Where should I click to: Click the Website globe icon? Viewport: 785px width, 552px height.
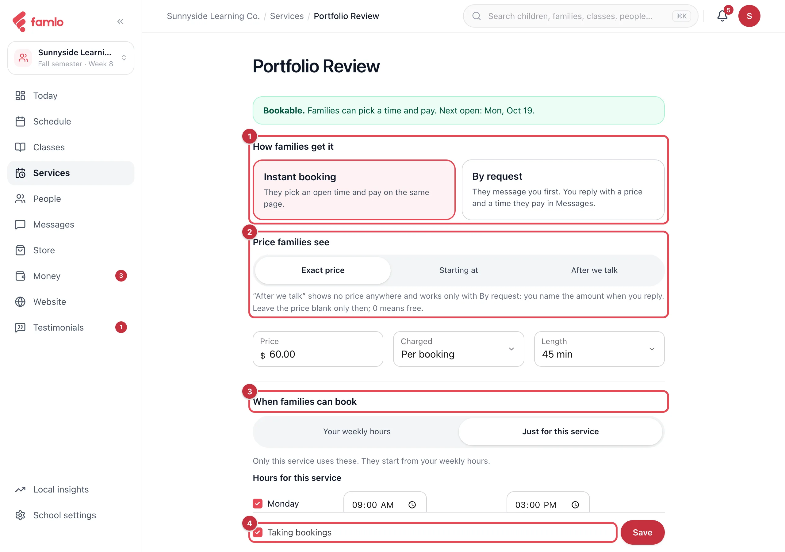point(20,302)
